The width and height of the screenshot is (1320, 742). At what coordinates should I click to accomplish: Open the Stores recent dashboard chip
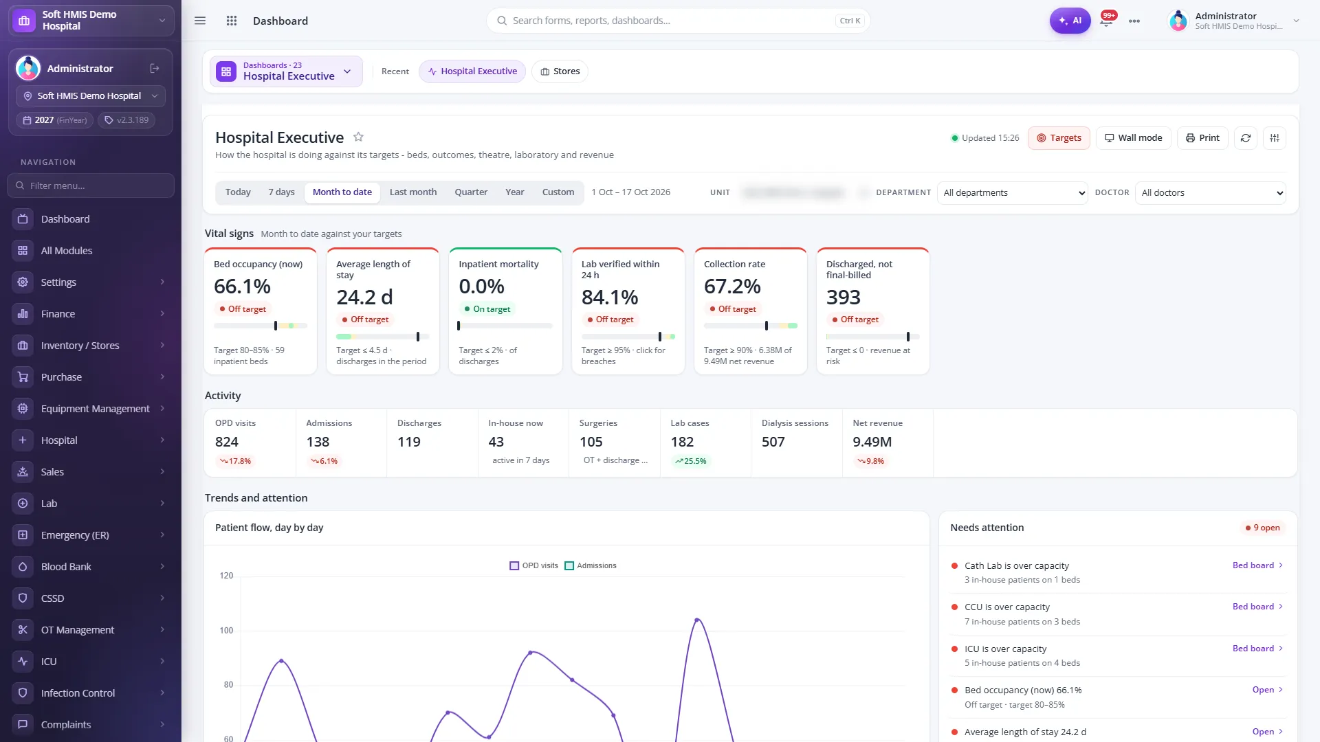tap(560, 71)
